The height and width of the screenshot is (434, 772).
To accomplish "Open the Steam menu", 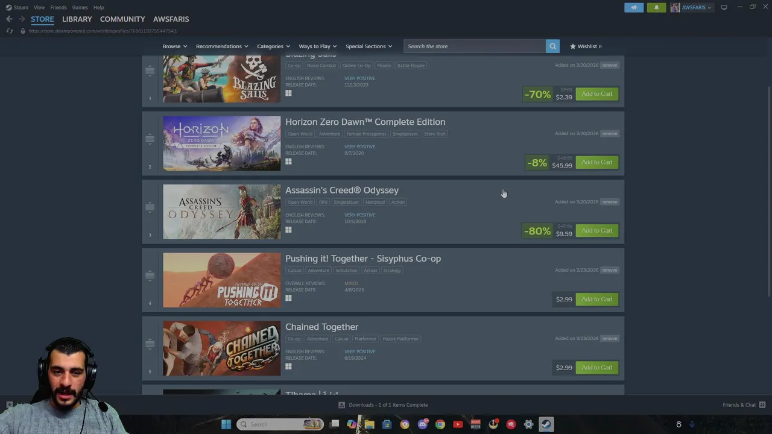I will click(x=21, y=7).
